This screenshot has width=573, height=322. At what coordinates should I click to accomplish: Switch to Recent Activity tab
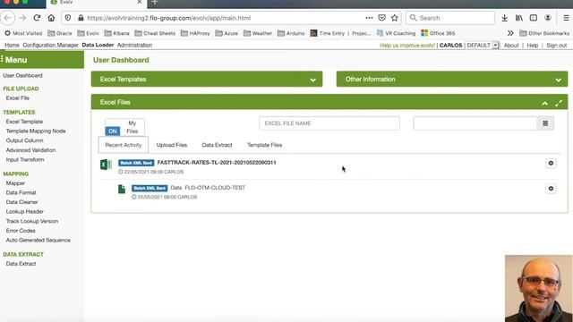pos(124,145)
